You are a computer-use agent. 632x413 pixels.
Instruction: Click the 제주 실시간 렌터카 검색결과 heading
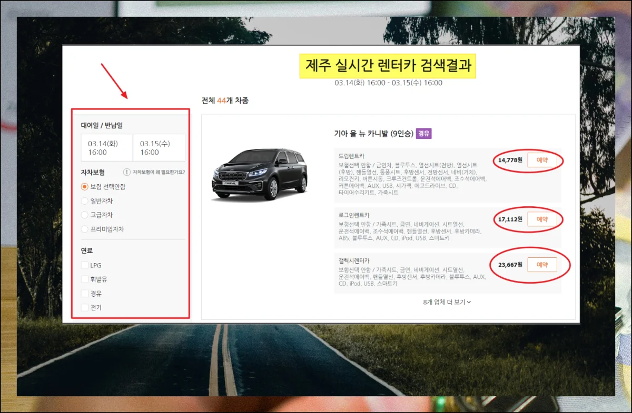[x=388, y=66]
